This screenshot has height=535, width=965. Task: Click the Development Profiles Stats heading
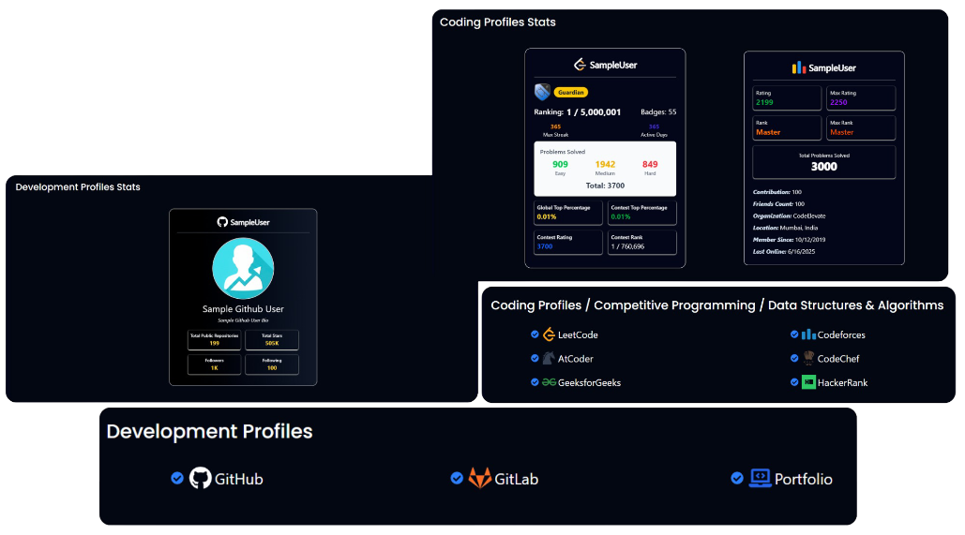point(78,187)
